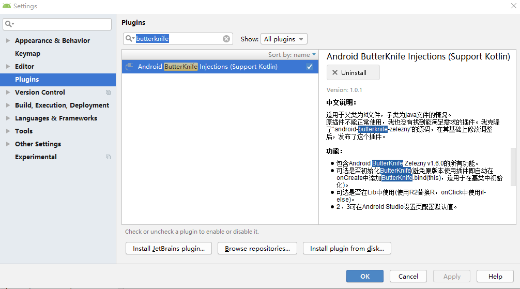Viewport: 520px width, 289px height.
Task: Click the plugin description vertical scrollbar
Action: (513, 167)
